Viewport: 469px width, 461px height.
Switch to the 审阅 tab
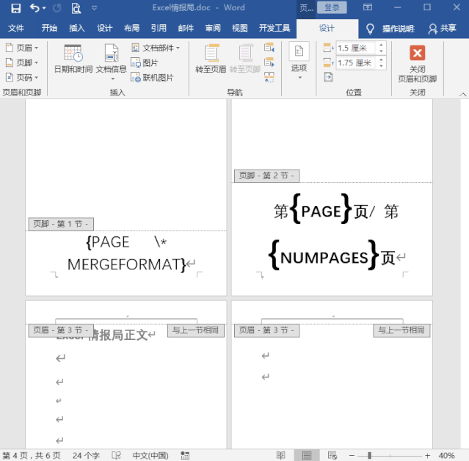point(213,28)
